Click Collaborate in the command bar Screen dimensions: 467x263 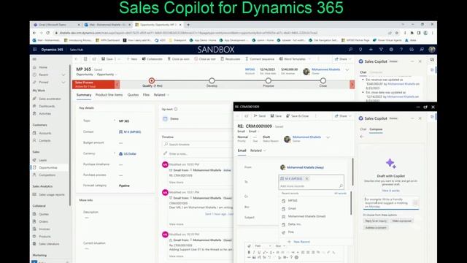153,59
